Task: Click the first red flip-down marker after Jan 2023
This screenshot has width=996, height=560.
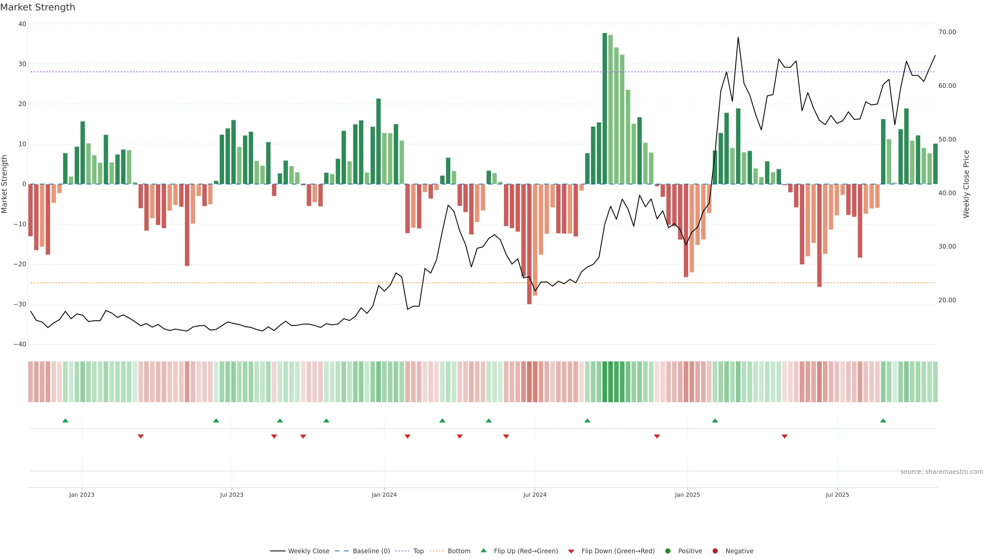Action: click(141, 436)
